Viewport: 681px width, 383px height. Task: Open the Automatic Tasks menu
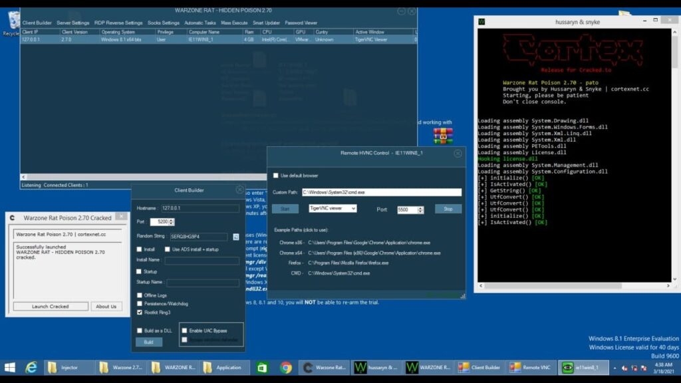click(200, 23)
